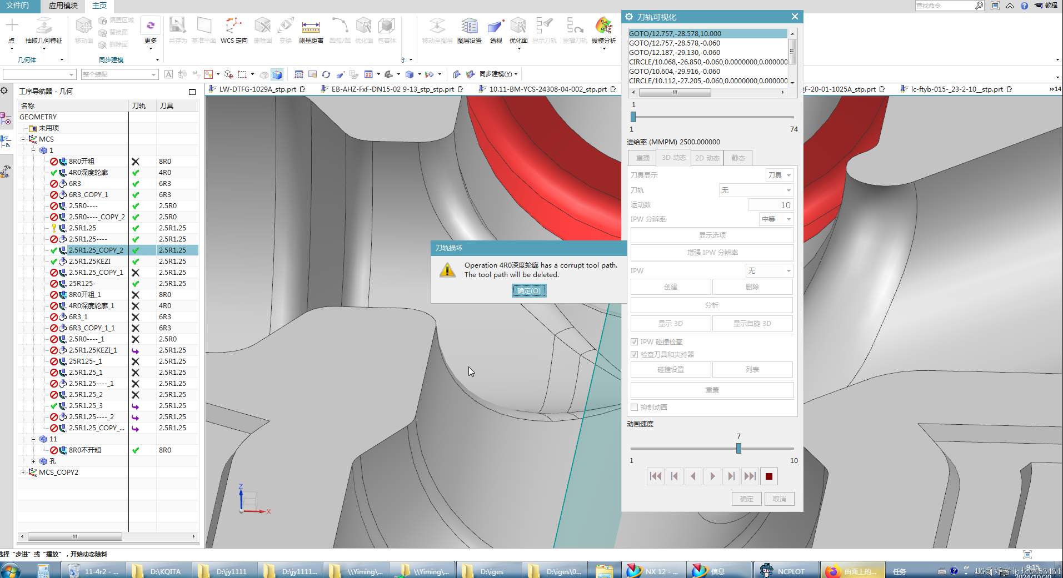Open the 刀轨 dropdown in visualization dialog

click(756, 190)
